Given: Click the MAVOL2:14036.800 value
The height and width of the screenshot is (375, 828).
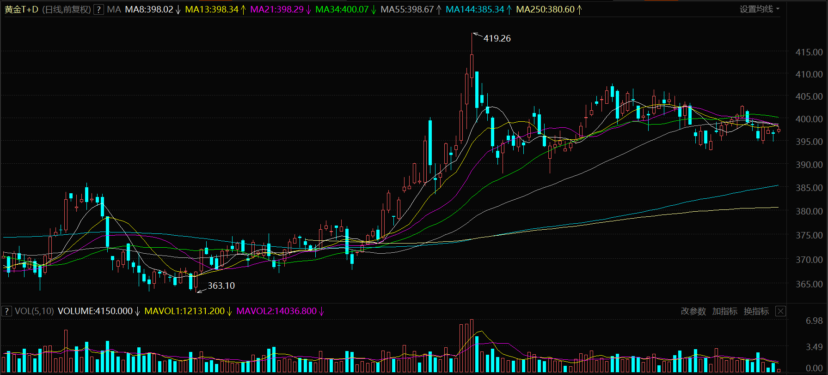Looking at the screenshot, I should (x=276, y=311).
